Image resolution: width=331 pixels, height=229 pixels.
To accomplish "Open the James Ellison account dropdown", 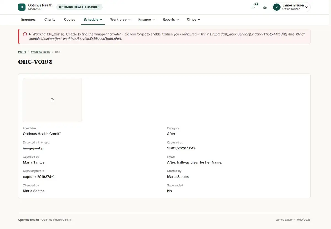I will pos(291,7).
